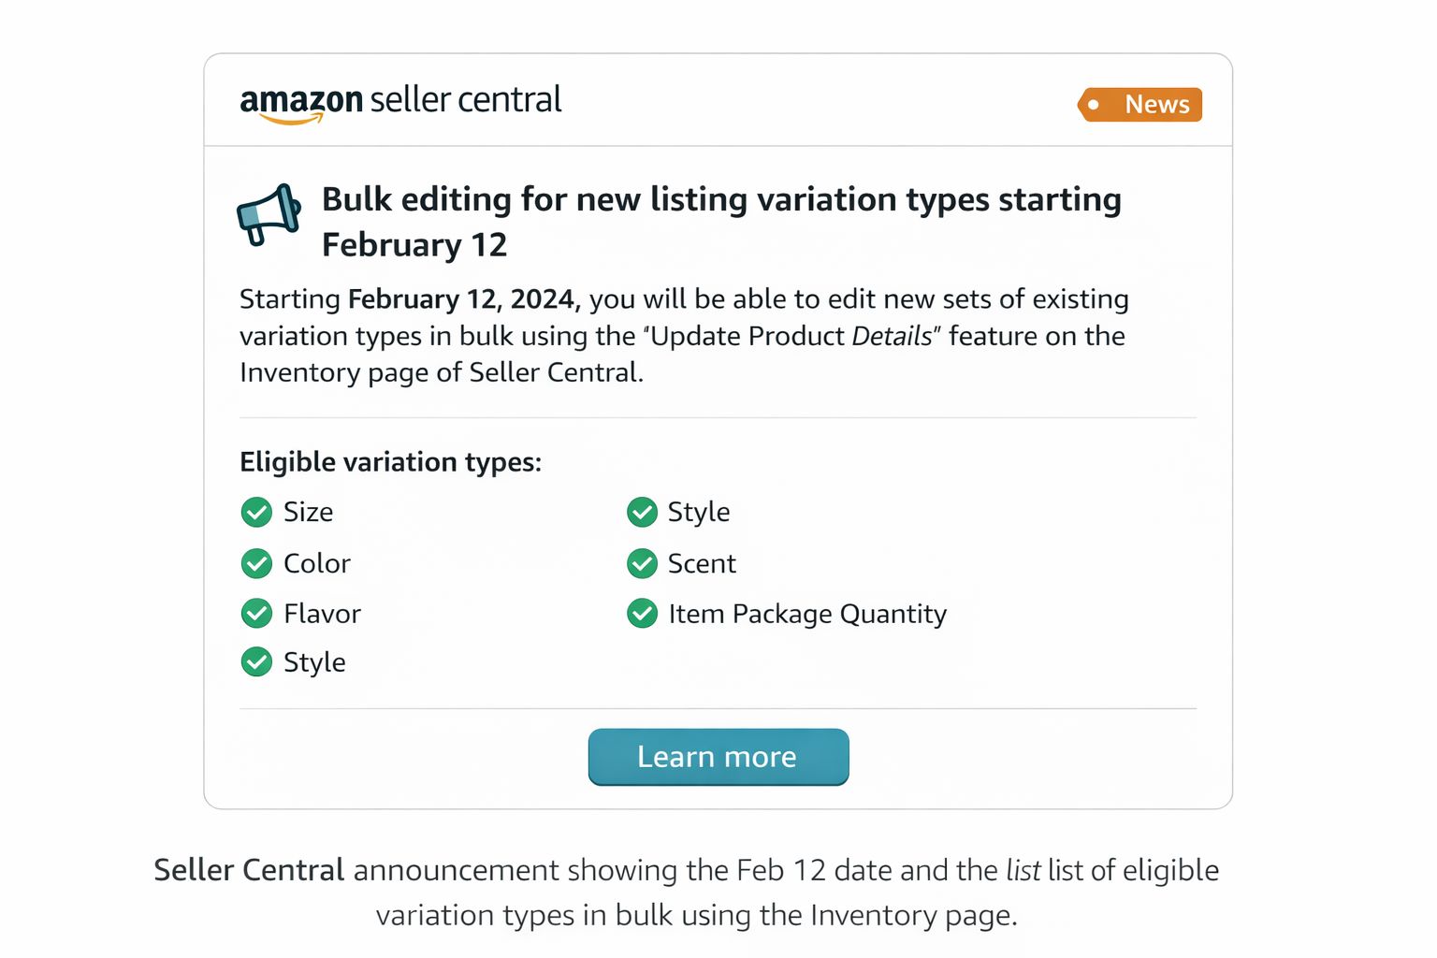This screenshot has width=1437, height=958.
Task: Select the Size variation type label
Action: [x=308, y=512]
